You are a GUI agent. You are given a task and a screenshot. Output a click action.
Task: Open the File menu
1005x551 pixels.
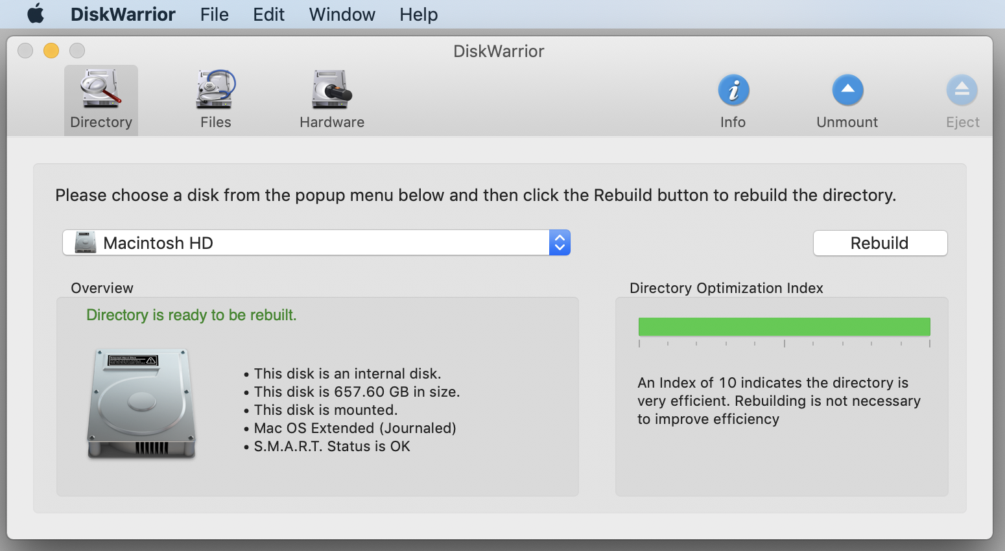(215, 14)
